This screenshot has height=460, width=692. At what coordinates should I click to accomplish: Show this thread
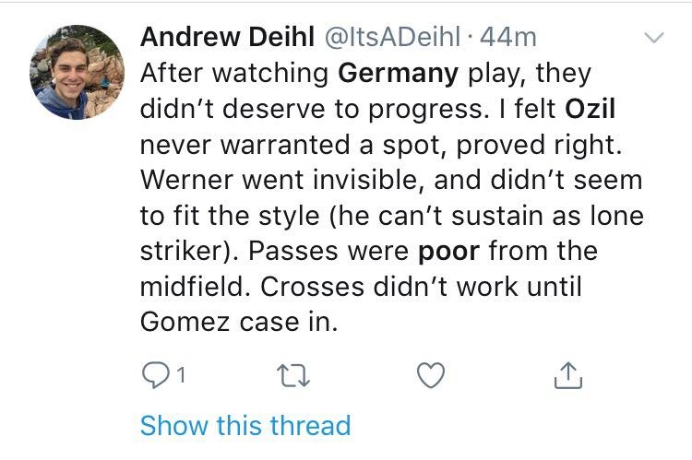click(245, 426)
